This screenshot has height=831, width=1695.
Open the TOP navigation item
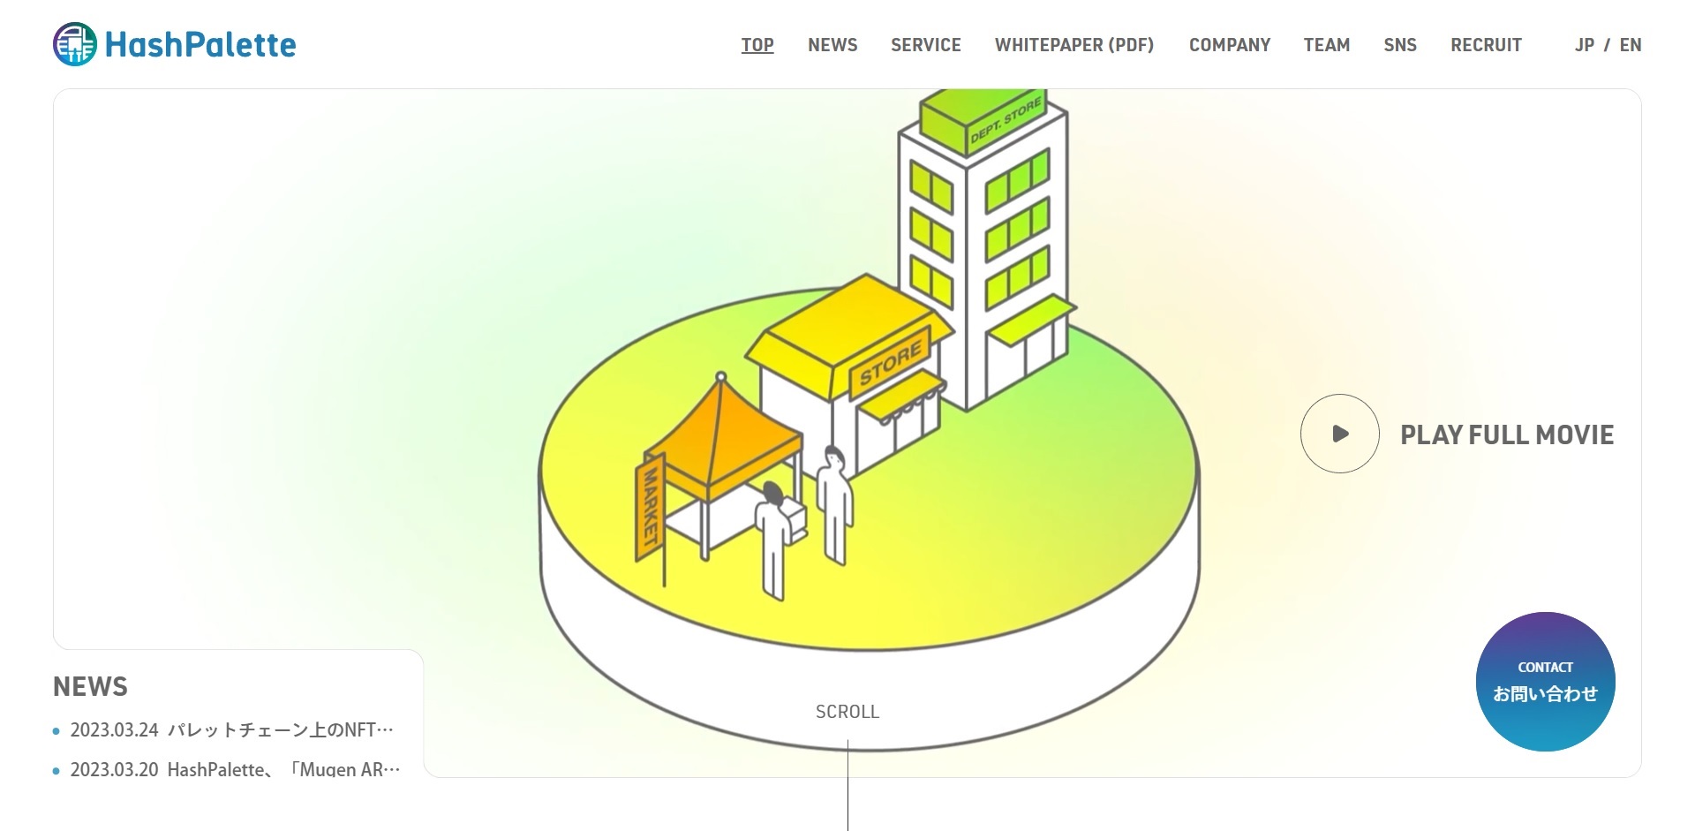tap(757, 45)
